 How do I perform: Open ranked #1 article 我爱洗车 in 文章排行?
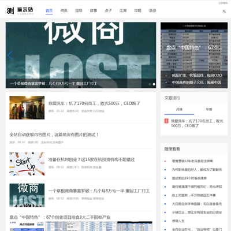tap(197, 123)
